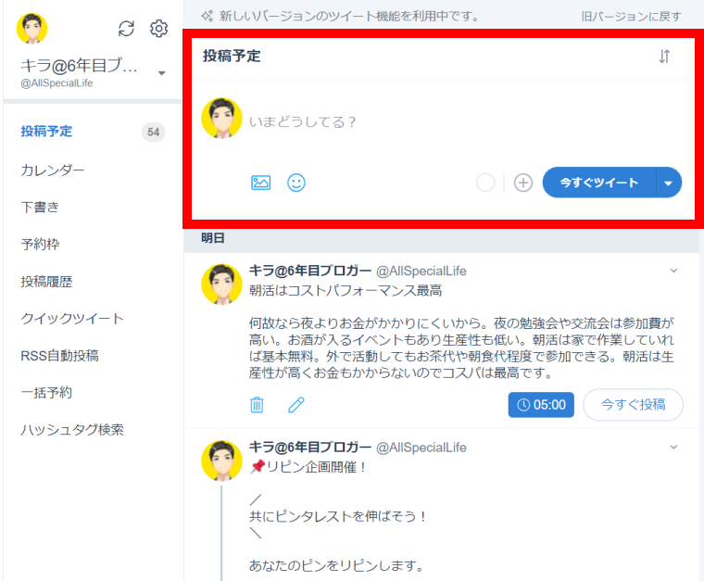The image size is (704, 581).
Task: Edit the 朝活 tweet with pencil icon
Action: (296, 405)
